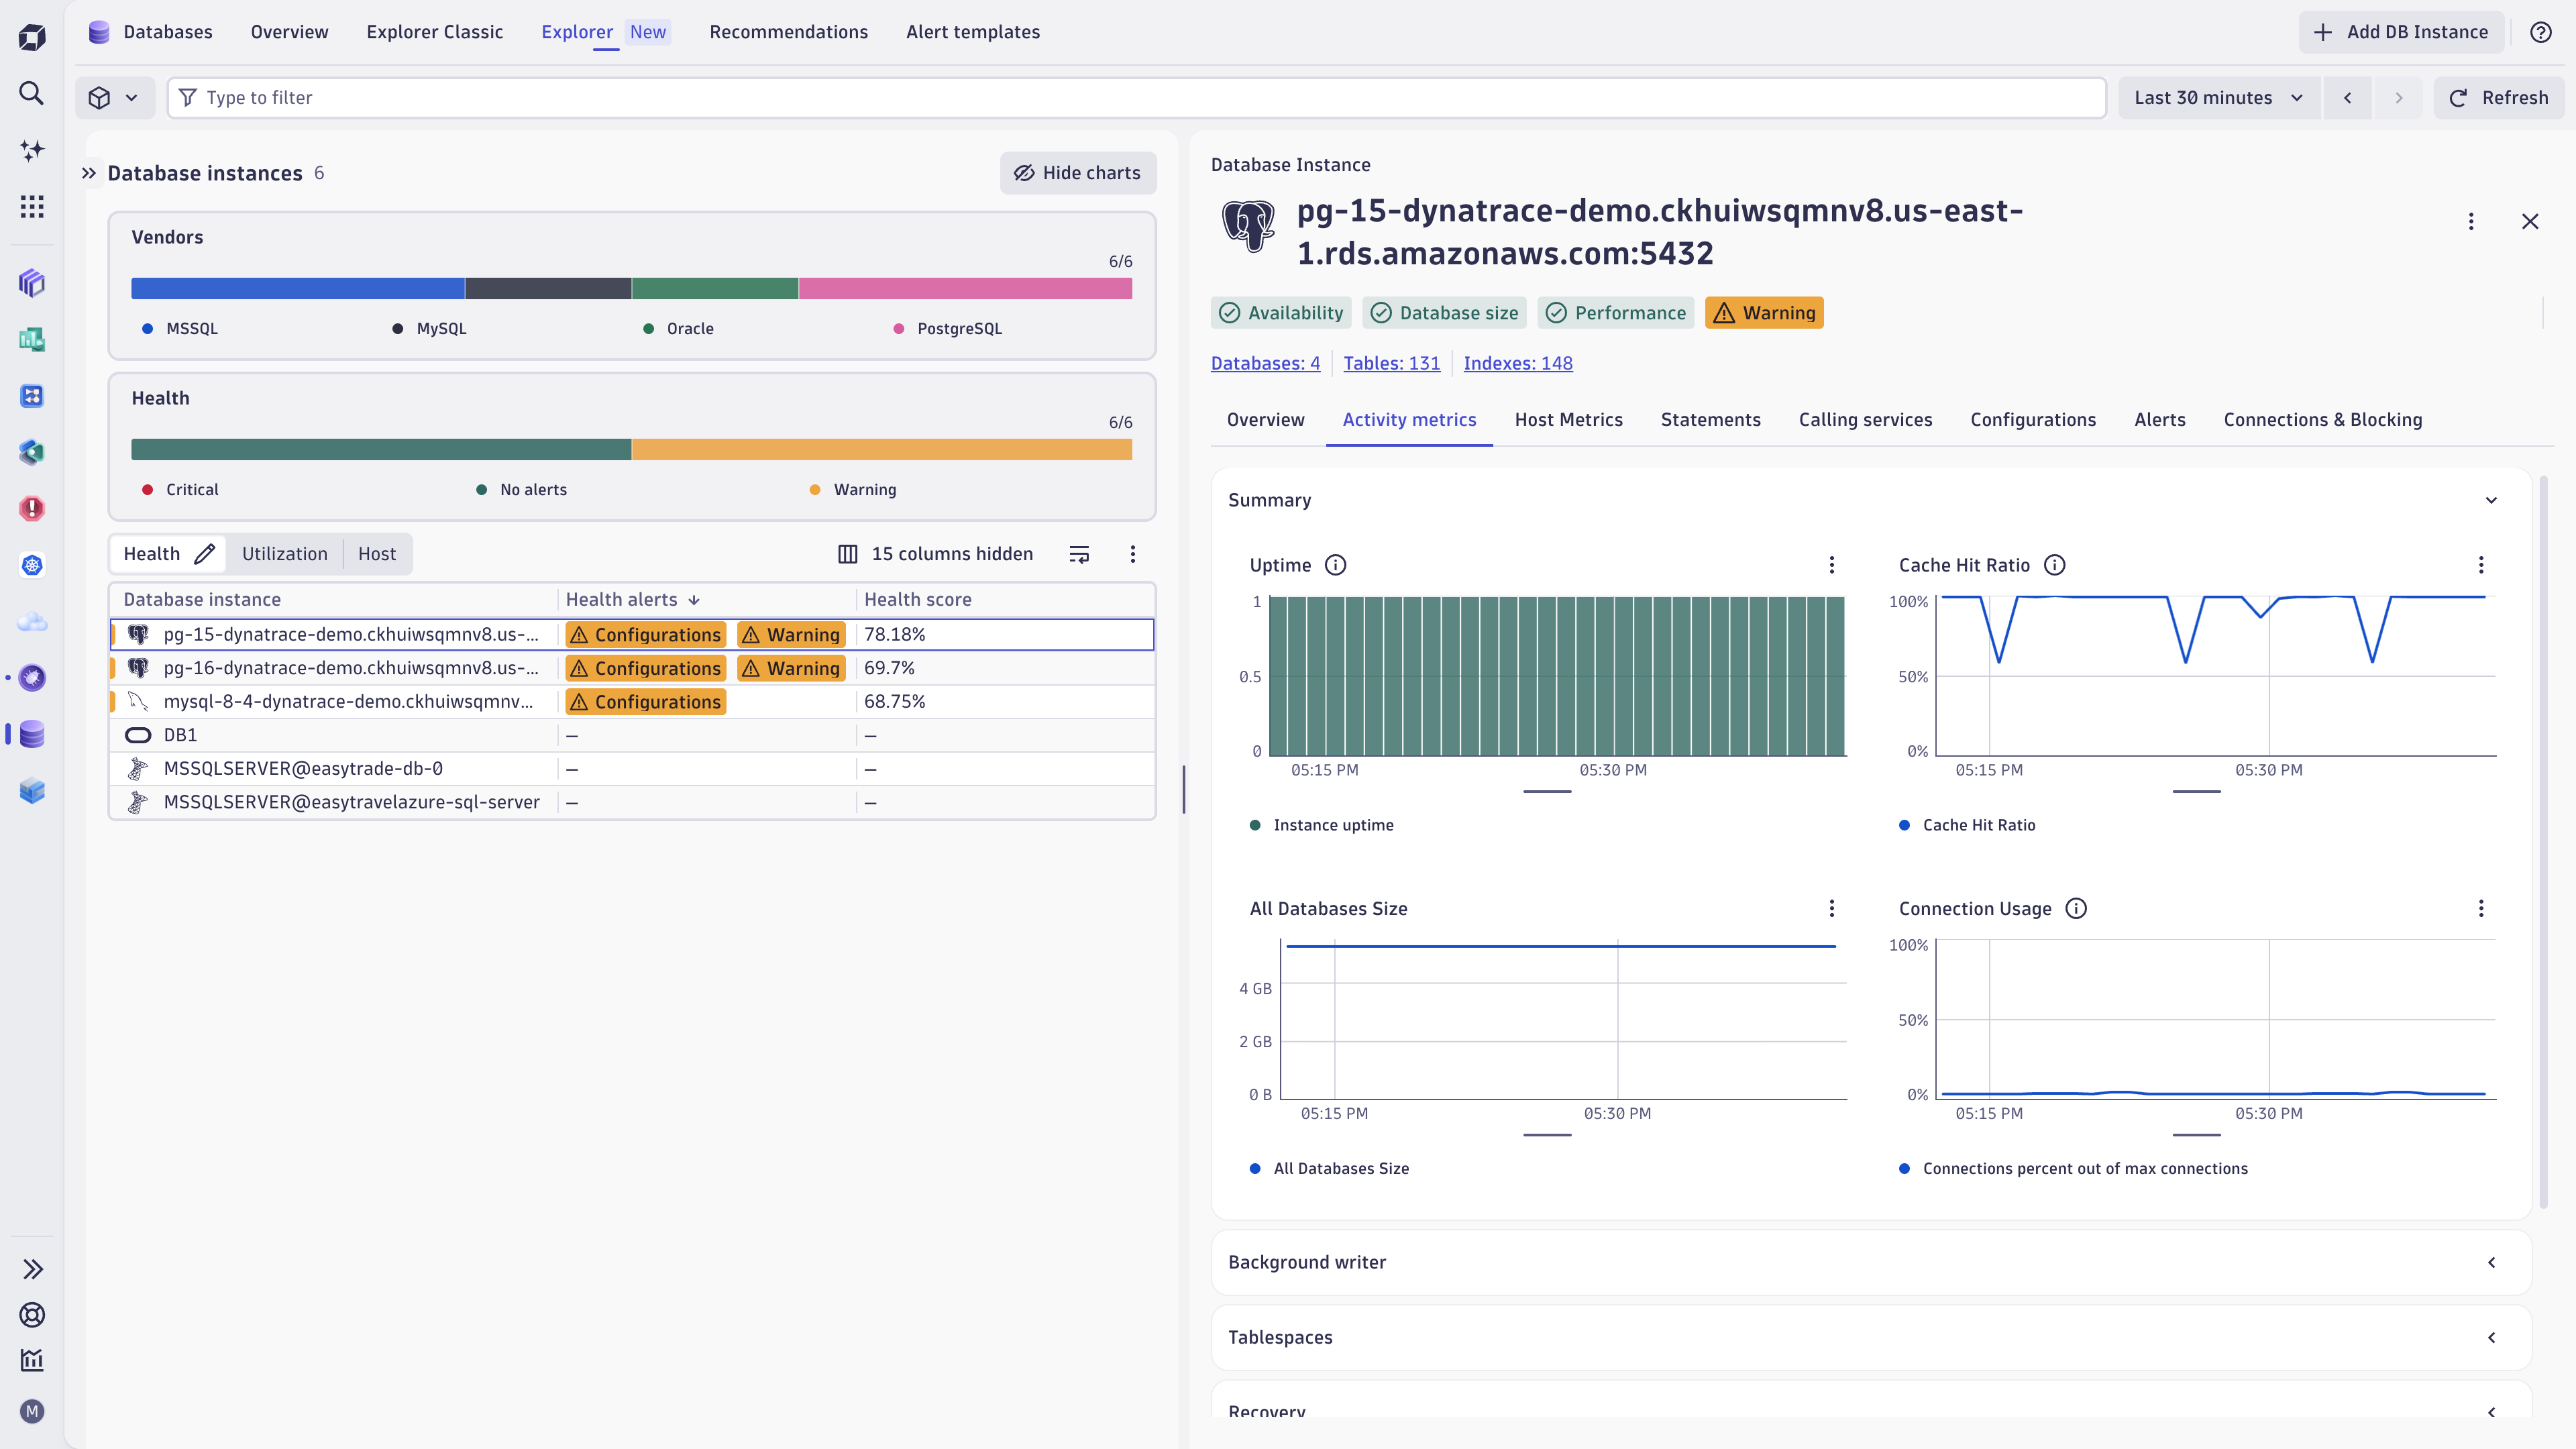Click the orange Warning health bar segment
2576x1449 pixels.
pyautogui.click(x=881, y=450)
